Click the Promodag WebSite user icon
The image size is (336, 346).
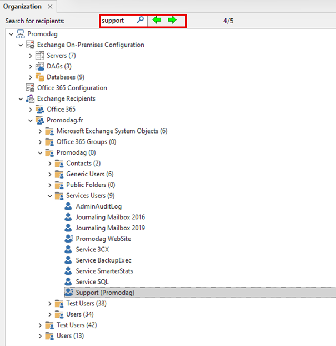tap(69, 239)
